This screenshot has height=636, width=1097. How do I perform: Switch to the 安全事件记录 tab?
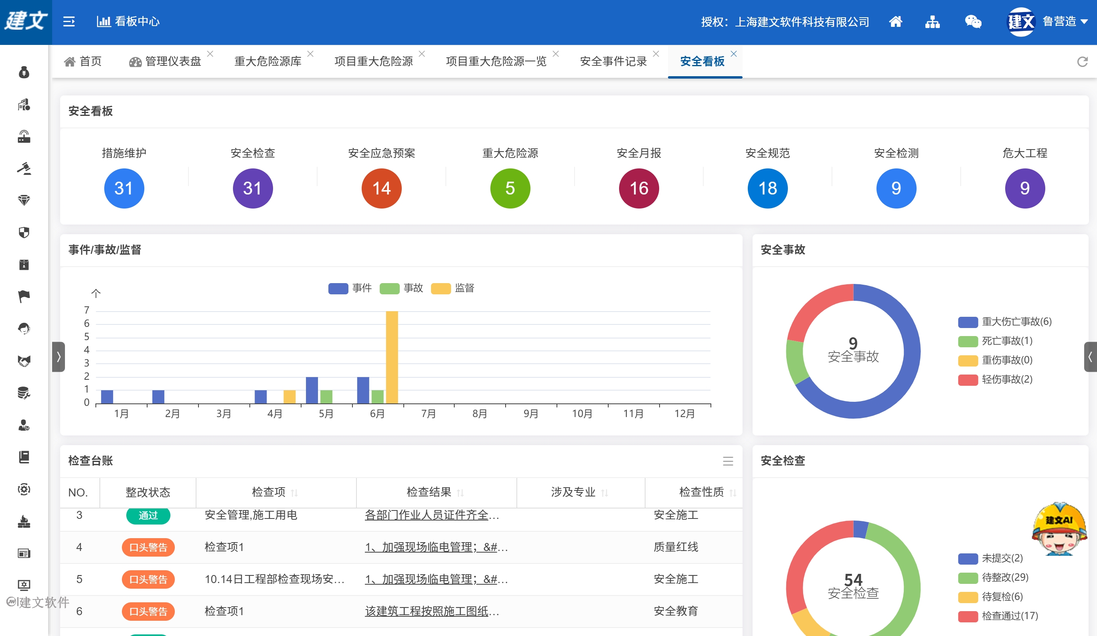click(x=613, y=61)
